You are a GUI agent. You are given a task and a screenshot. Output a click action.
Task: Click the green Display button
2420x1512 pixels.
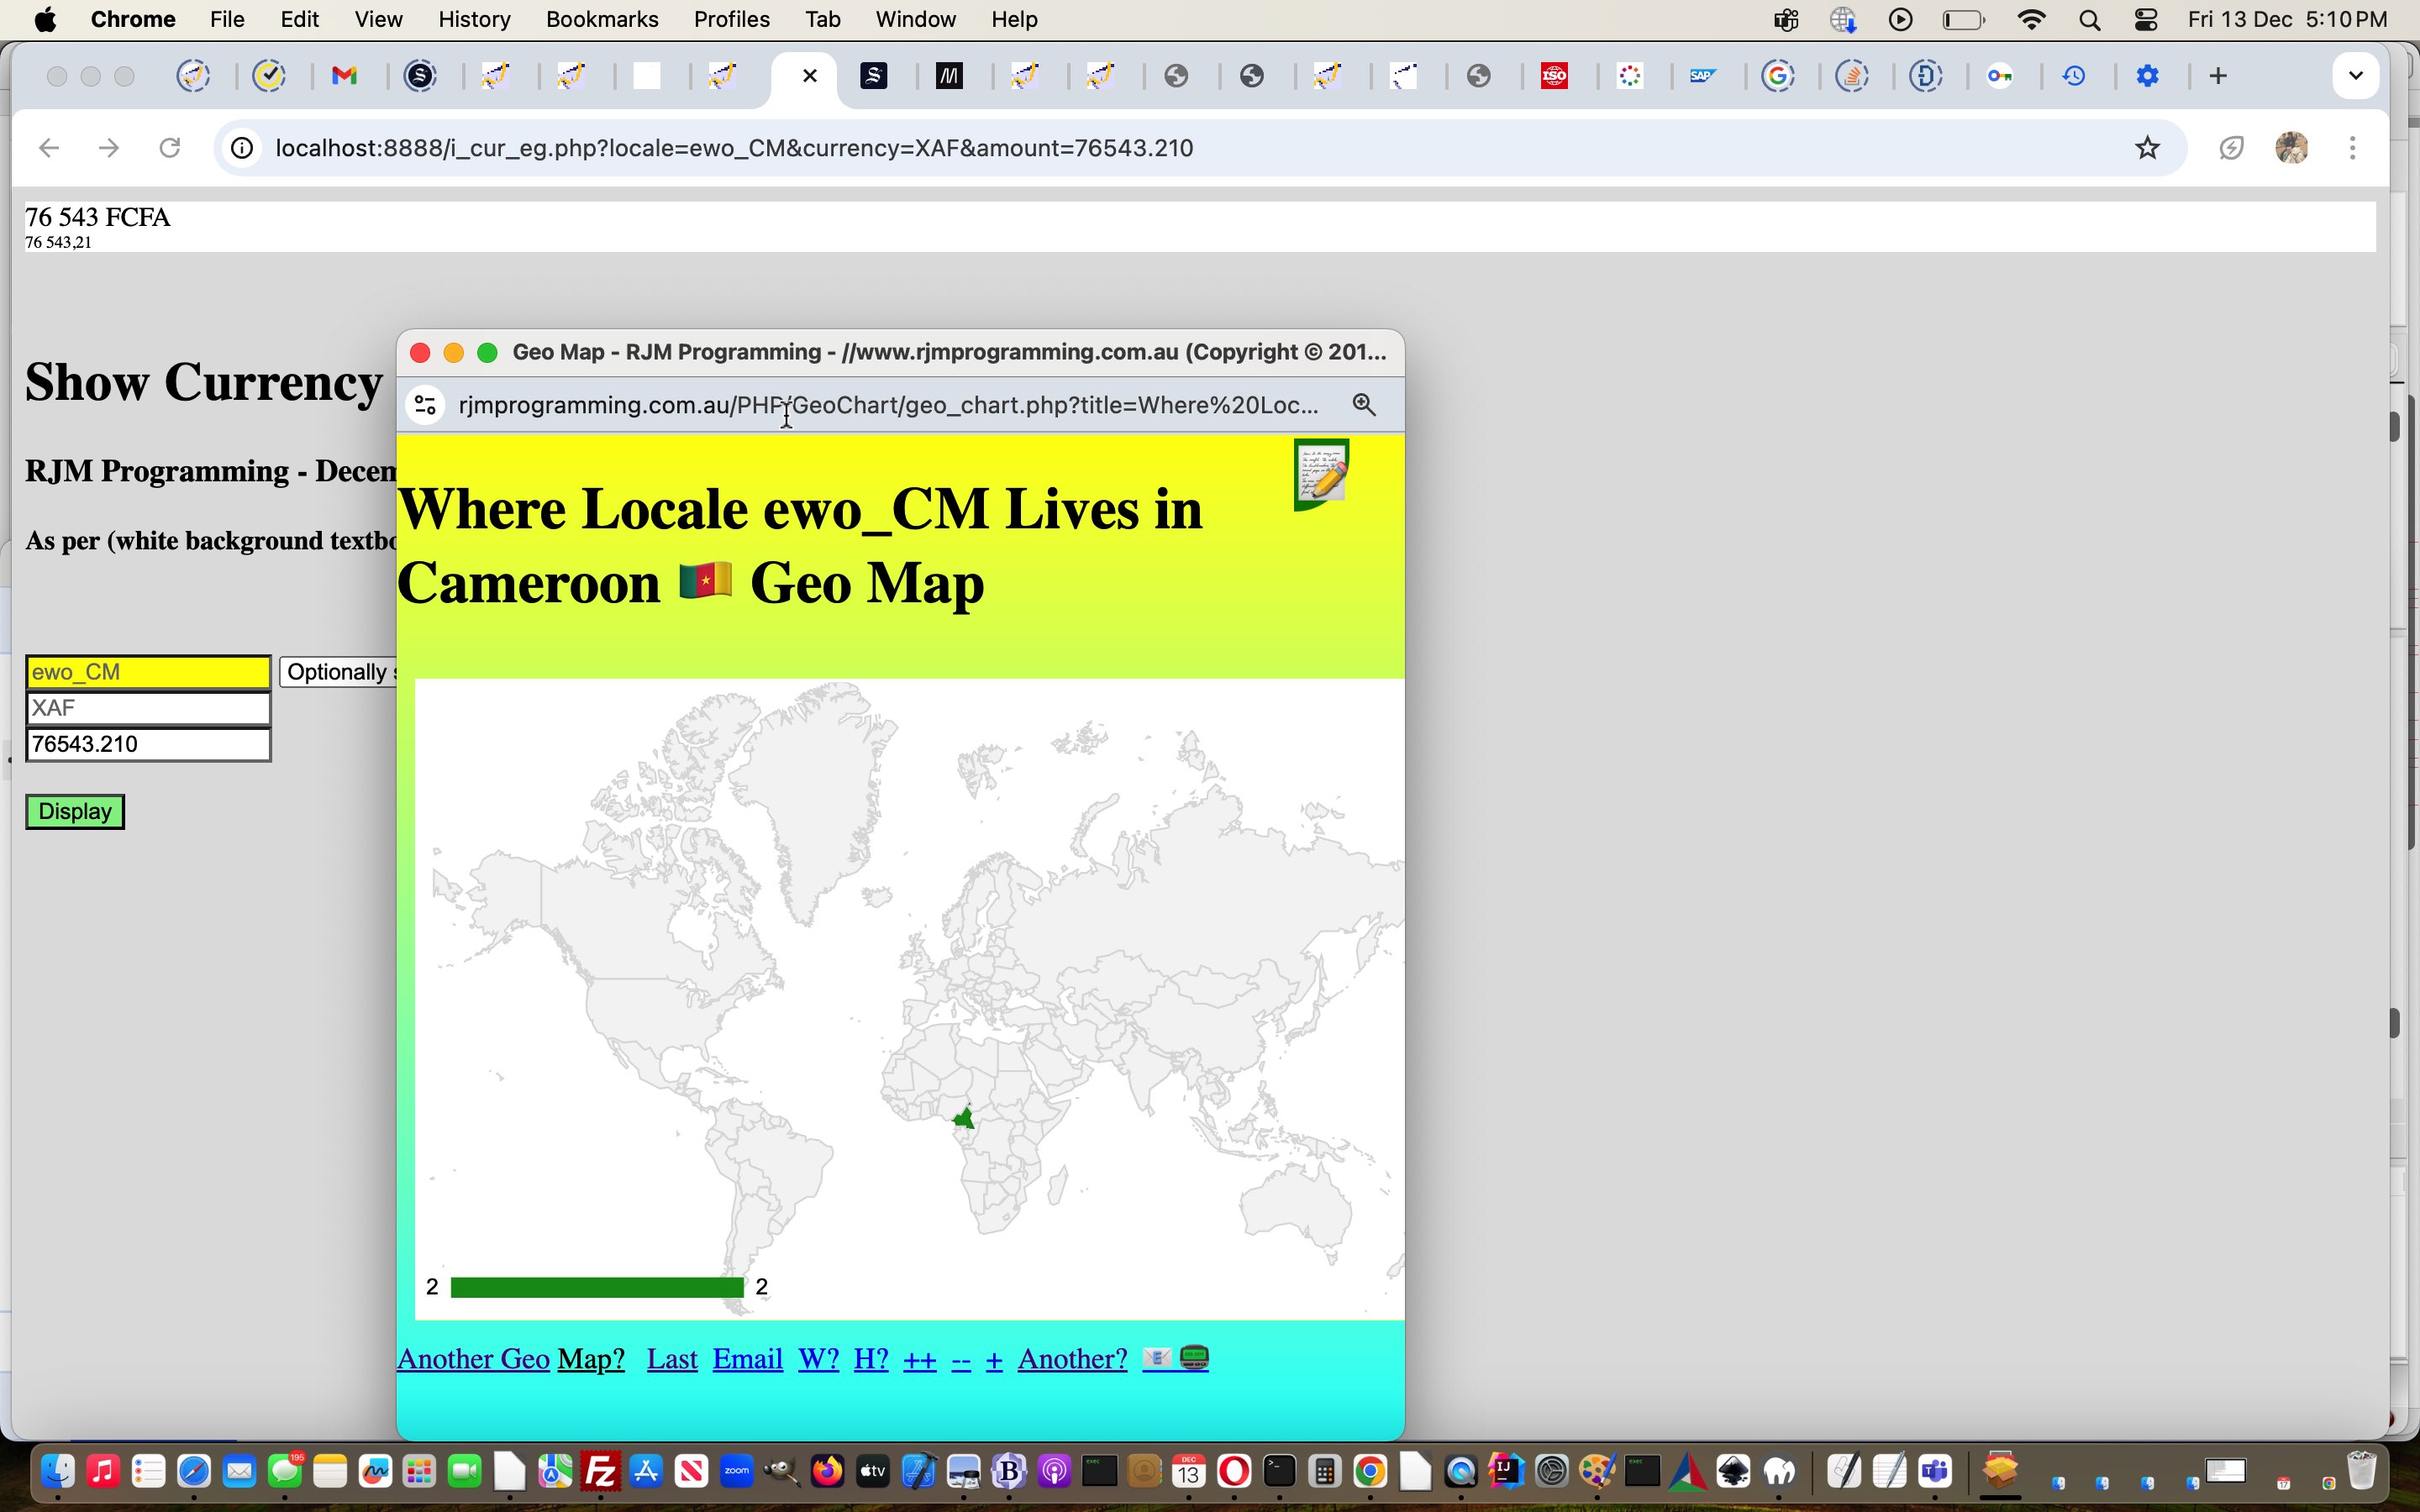tap(75, 811)
